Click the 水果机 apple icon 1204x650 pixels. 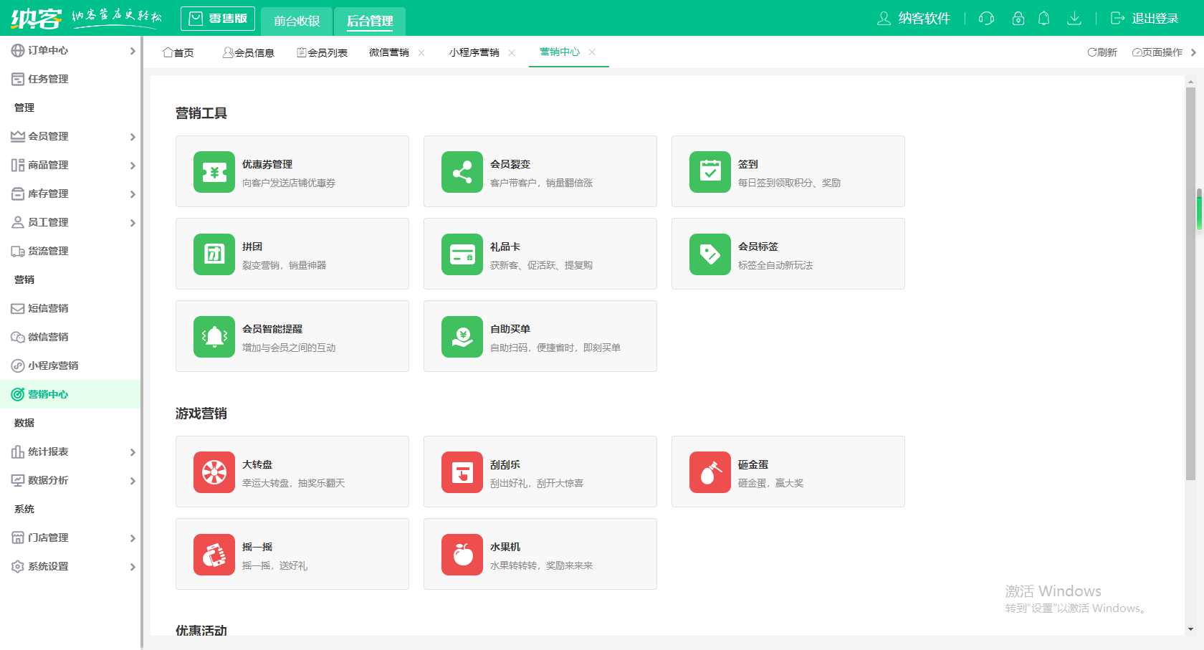click(462, 555)
